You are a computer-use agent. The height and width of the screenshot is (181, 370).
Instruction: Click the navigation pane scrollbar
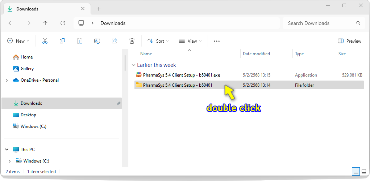pyautogui.click(x=125, y=63)
